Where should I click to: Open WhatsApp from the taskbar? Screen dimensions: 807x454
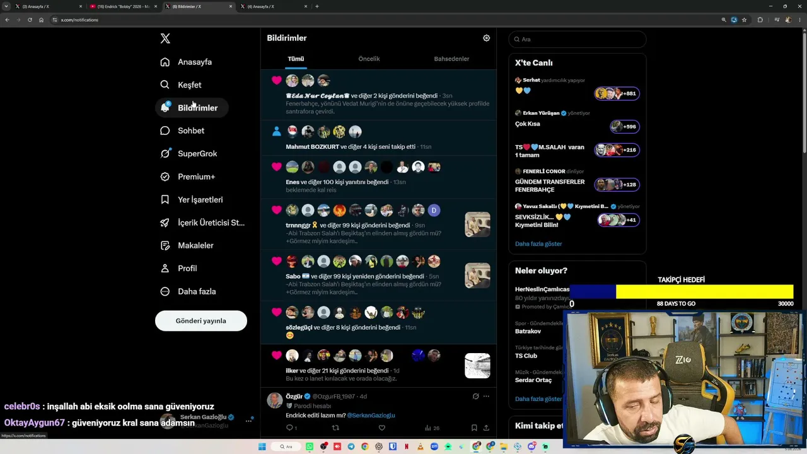pos(310,446)
